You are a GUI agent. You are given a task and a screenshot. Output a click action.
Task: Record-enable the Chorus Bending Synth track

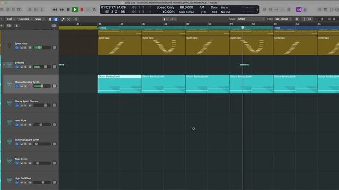[30, 86]
